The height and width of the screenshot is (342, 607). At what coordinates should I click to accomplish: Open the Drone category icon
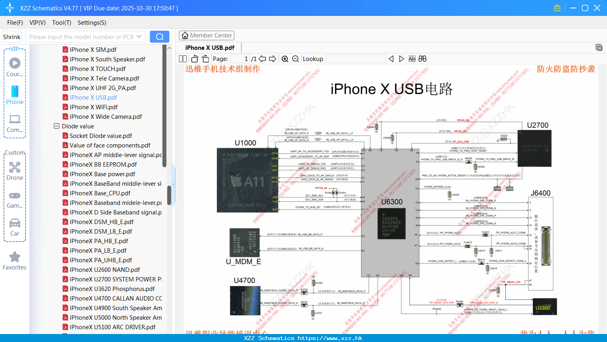tap(15, 171)
